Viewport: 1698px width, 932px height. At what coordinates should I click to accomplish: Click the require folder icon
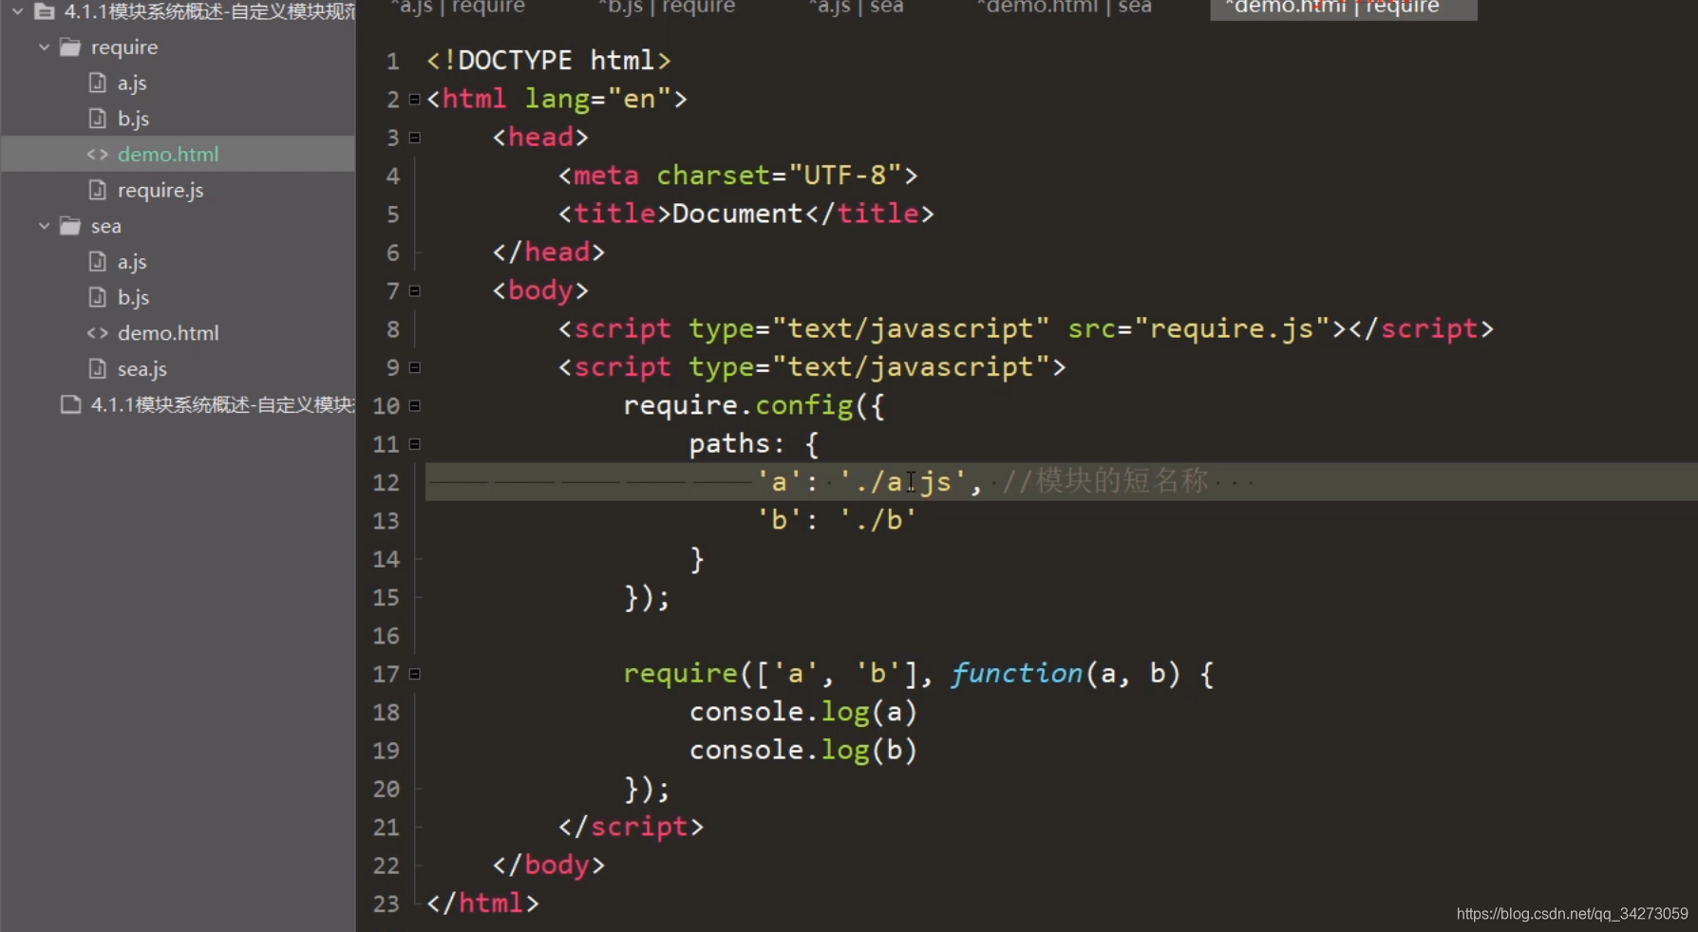(x=70, y=47)
